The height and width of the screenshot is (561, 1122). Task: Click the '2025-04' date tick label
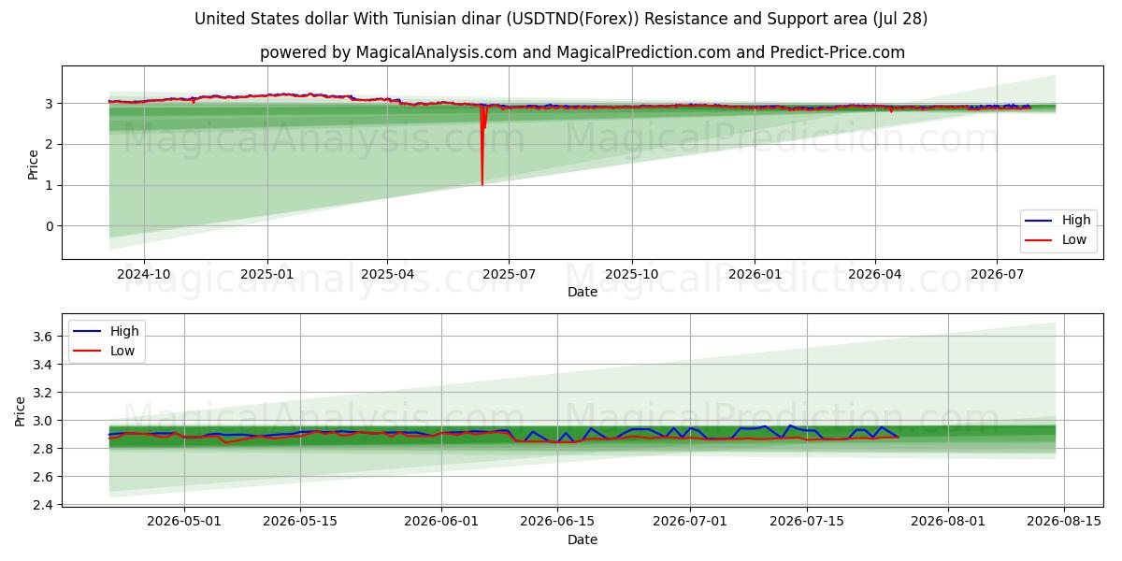[x=387, y=274]
